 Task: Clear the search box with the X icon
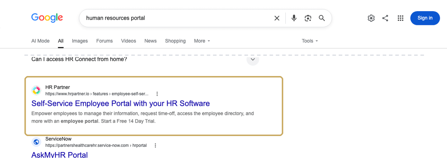(x=277, y=18)
